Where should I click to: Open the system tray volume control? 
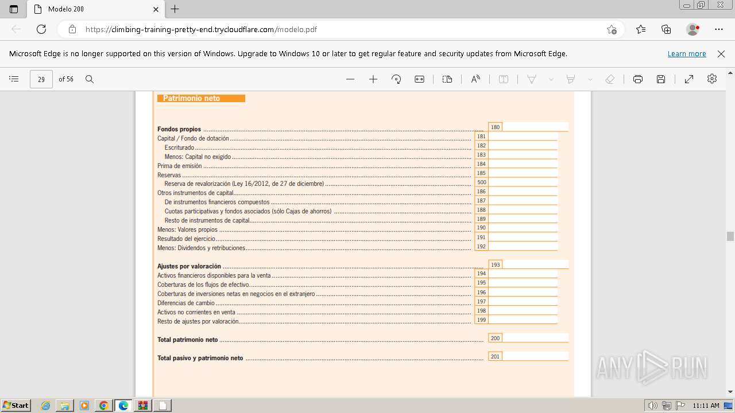click(653, 406)
